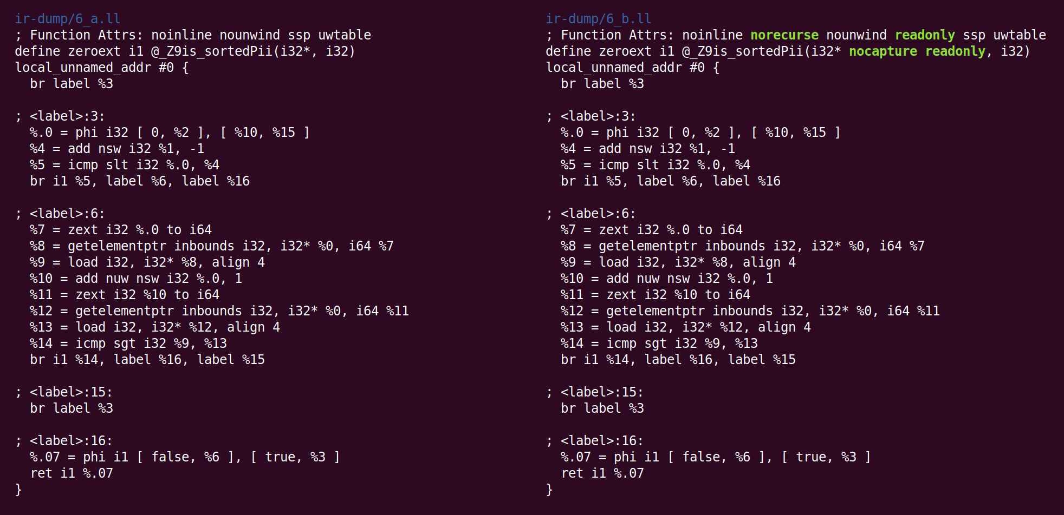Click the highlighted norecurse attribute
Screen dimensions: 1064x515
tap(784, 35)
